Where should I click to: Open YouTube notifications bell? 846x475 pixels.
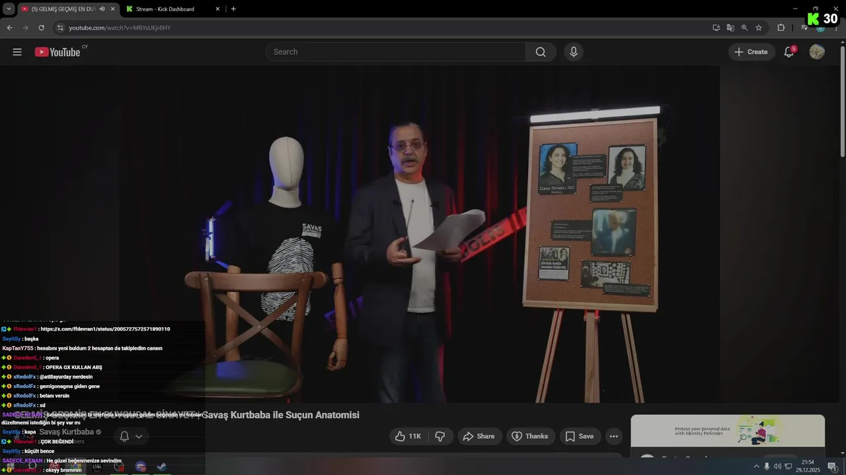click(x=788, y=52)
